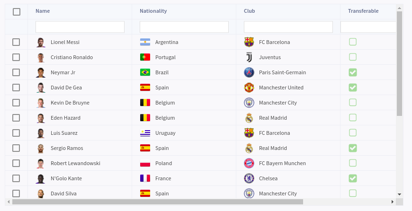Image resolution: width=412 pixels, height=211 pixels.
Task: Click Lionel Messi's player photo
Action: pyautogui.click(x=40, y=42)
